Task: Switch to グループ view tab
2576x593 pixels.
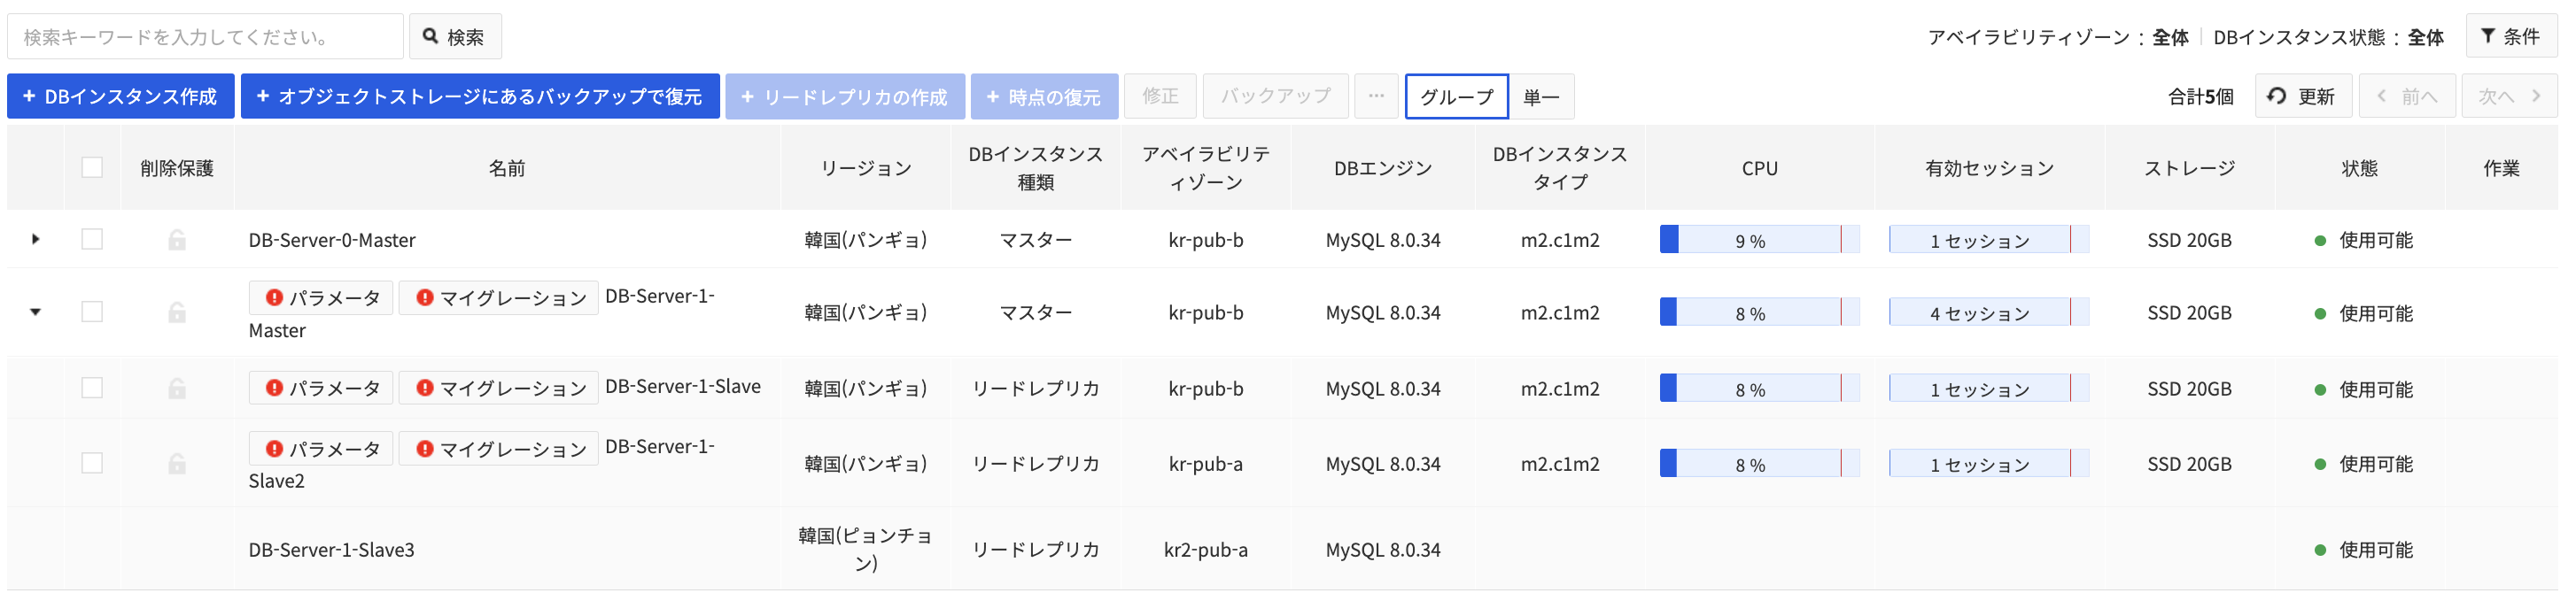Action: (x=1457, y=96)
